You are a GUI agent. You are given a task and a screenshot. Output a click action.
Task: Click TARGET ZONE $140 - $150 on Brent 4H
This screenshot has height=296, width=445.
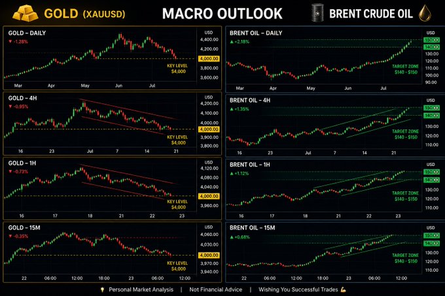(x=405, y=134)
